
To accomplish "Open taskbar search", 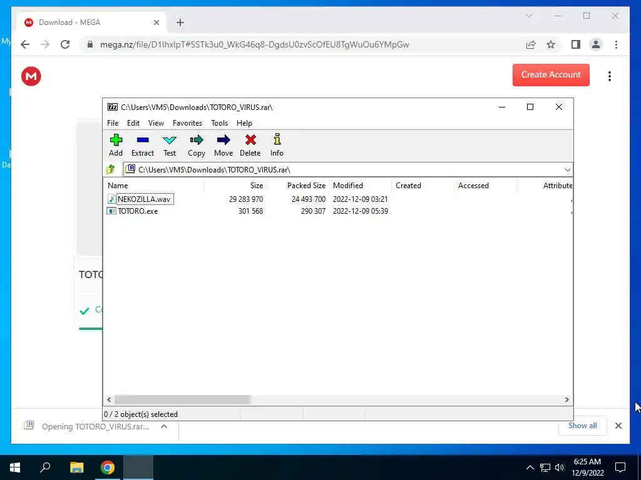I will [45, 467].
